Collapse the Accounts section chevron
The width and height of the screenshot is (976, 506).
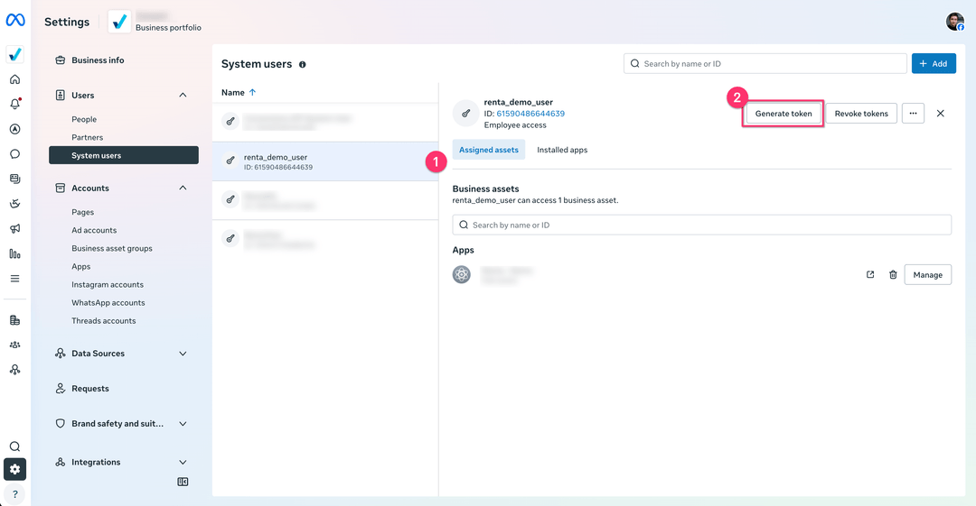click(x=183, y=188)
